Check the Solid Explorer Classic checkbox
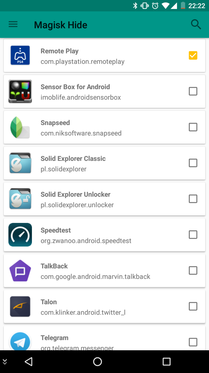This screenshot has width=209, height=373. (x=193, y=163)
